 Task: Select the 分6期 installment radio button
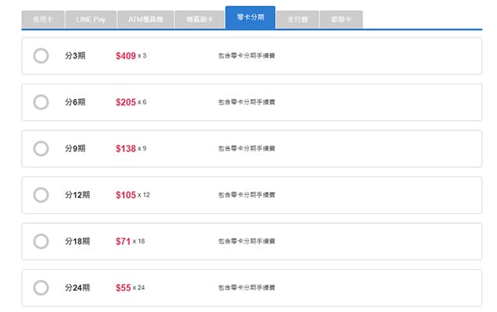point(41,102)
